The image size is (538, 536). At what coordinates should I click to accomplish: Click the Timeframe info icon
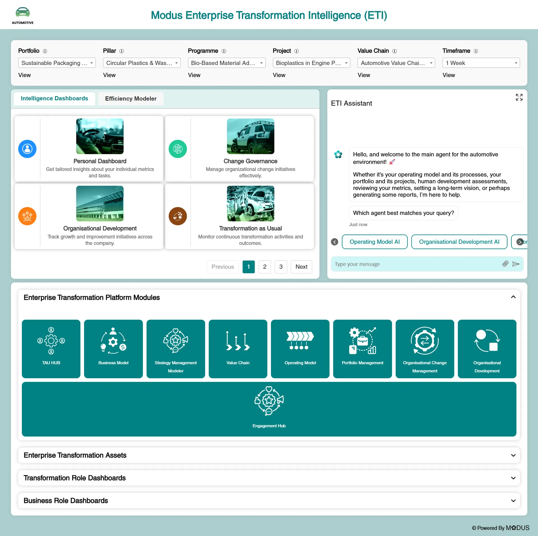(476, 51)
